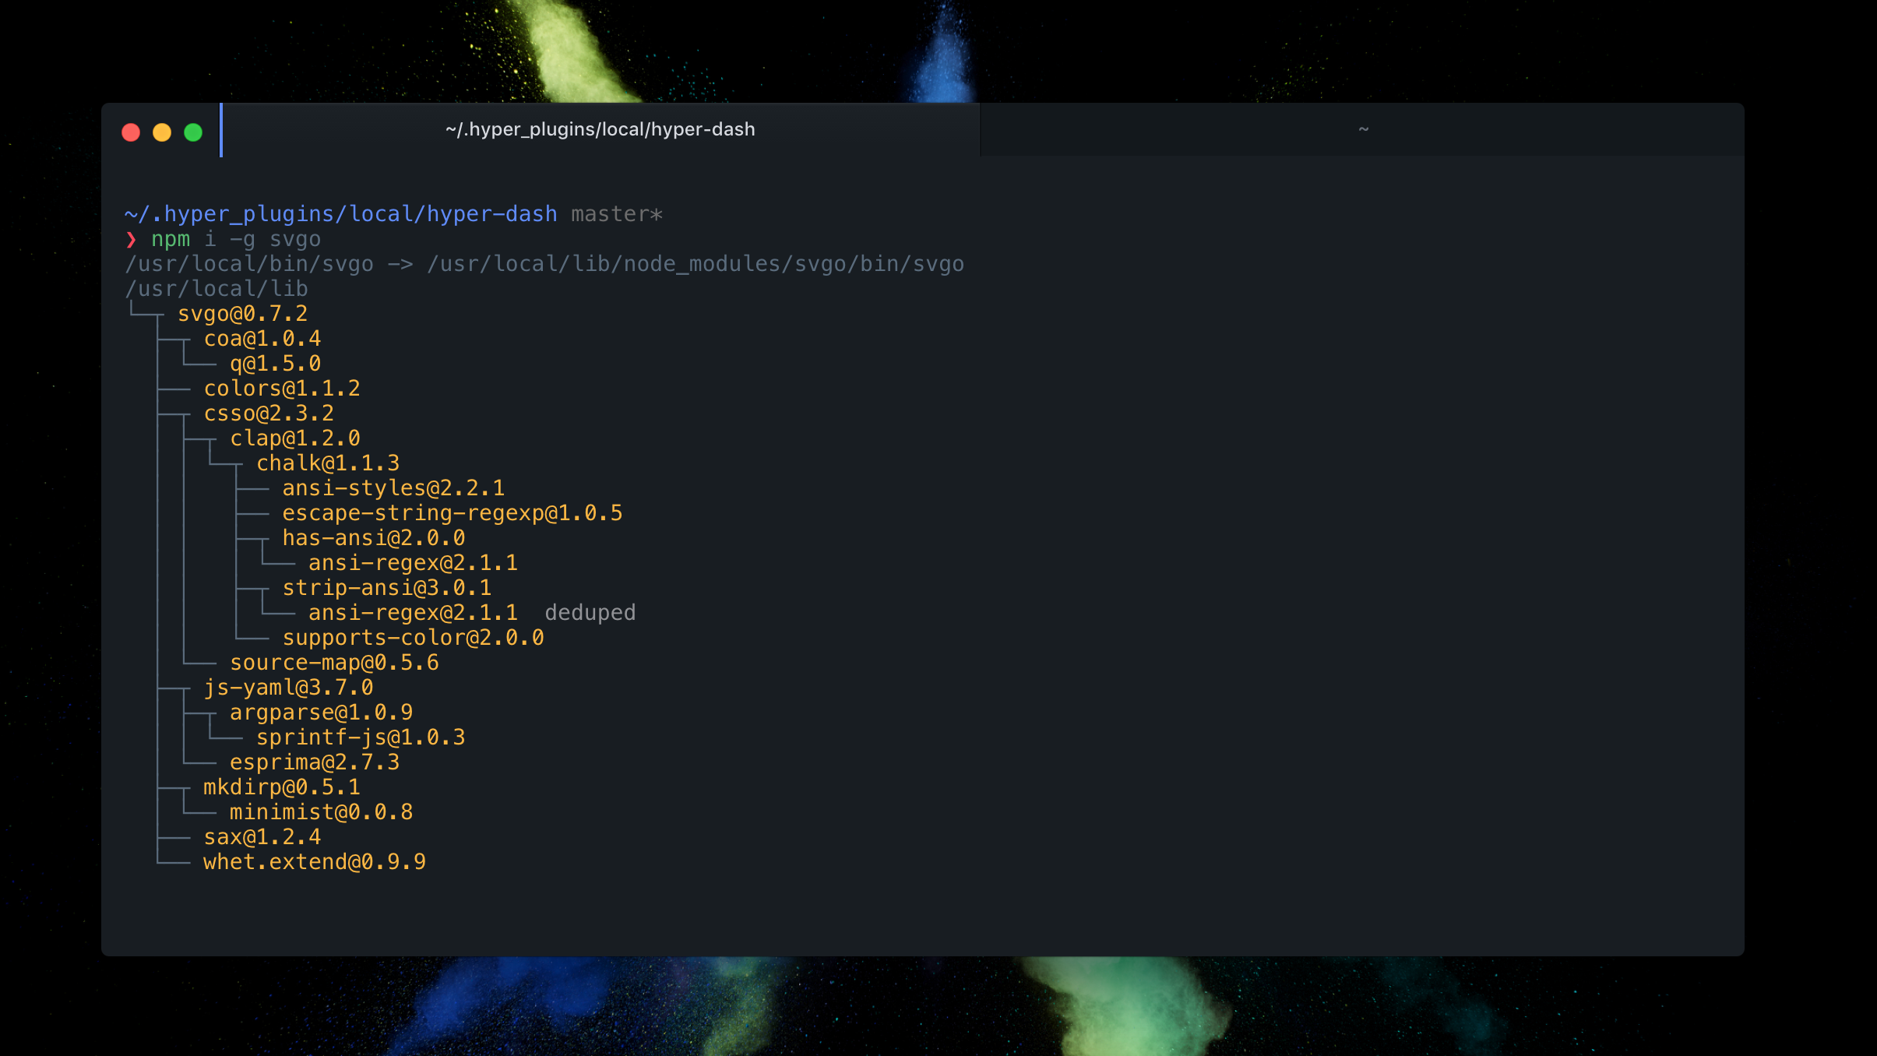Click the red close window button
The image size is (1877, 1056).
(x=131, y=132)
